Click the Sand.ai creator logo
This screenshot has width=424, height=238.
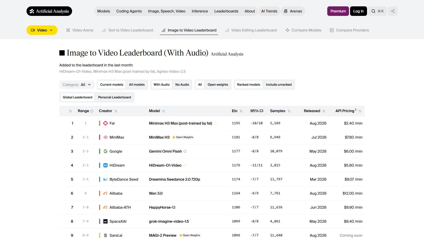coord(105,235)
